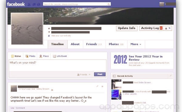Open See Your 2012 Year in Review
Image resolution: width=182 pixels, height=112 pixels.
pyautogui.click(x=146, y=58)
